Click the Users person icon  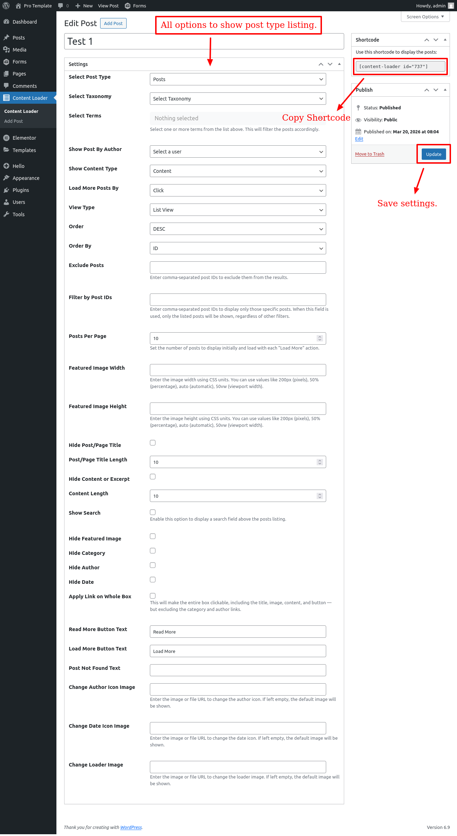point(6,202)
